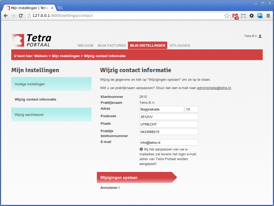The image size is (274, 206).
Task: Click into the E-mail input field
Action: (169, 143)
